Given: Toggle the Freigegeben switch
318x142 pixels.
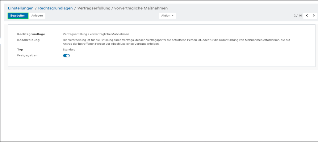Looking at the screenshot, I should [66, 56].
